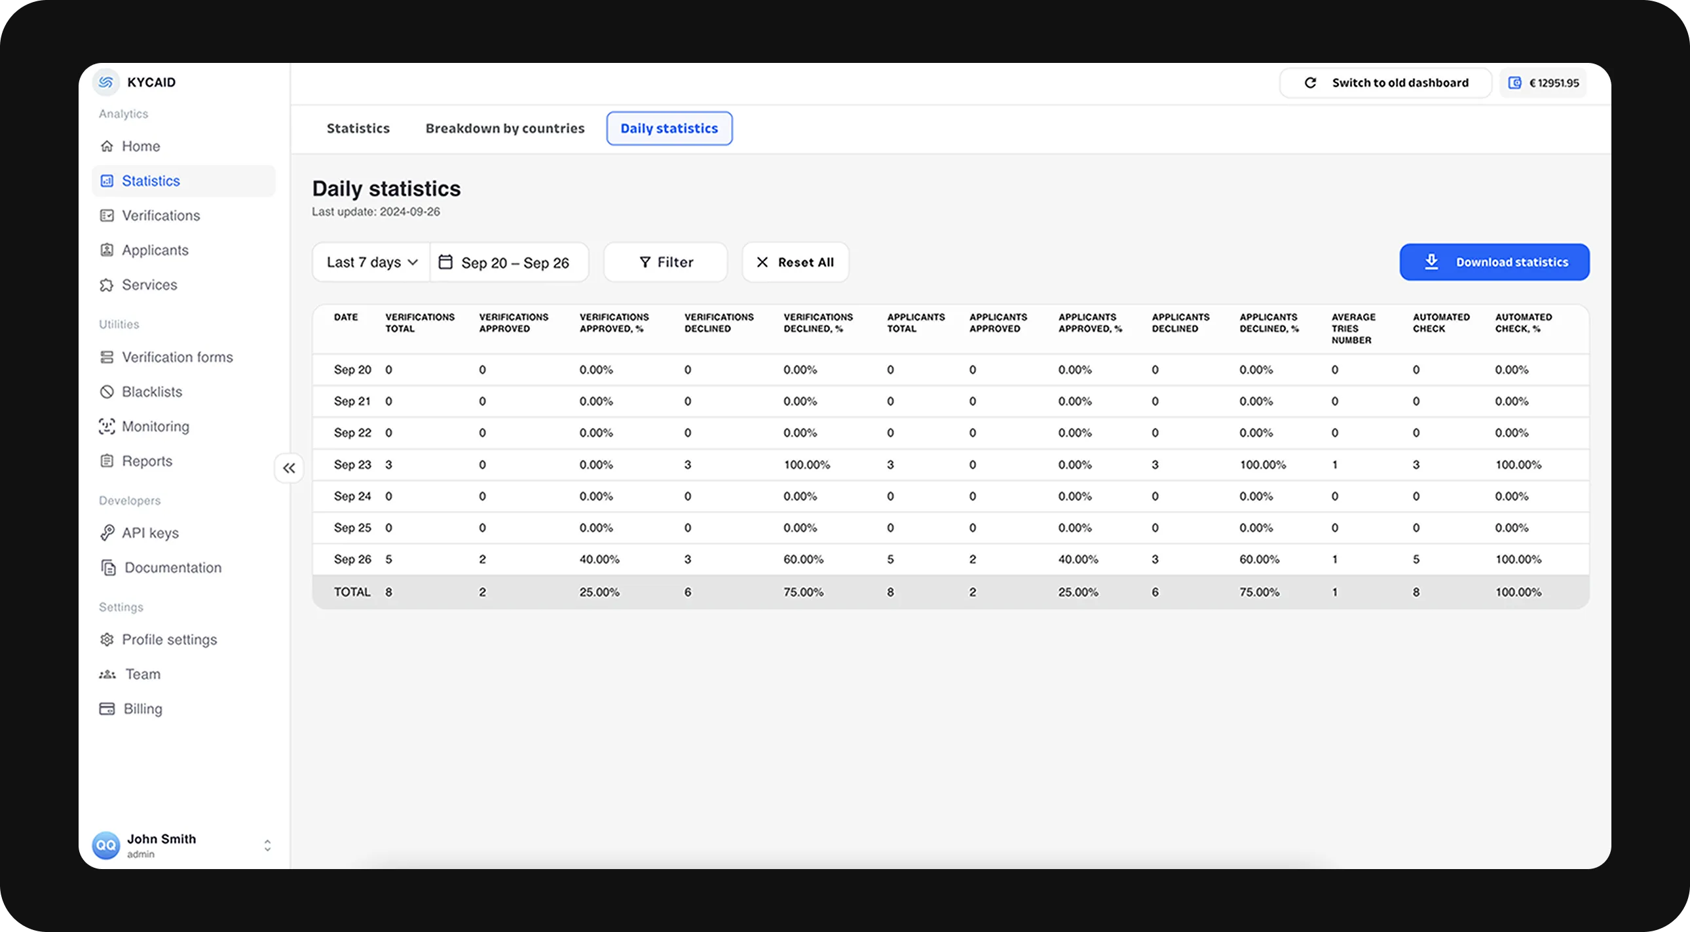Screen dimensions: 1690x932
Task: Open the Last 7 days dropdown
Action: click(x=371, y=262)
